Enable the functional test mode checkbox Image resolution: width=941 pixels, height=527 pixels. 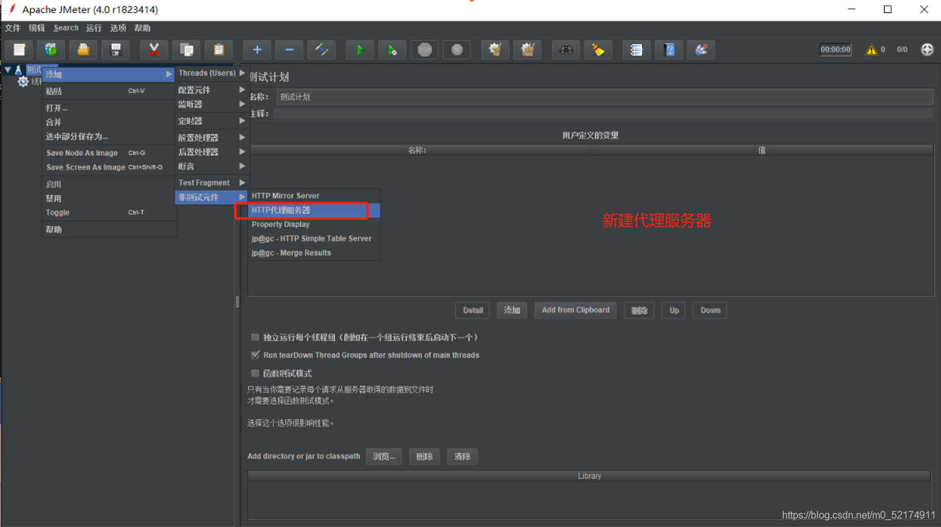pos(255,373)
